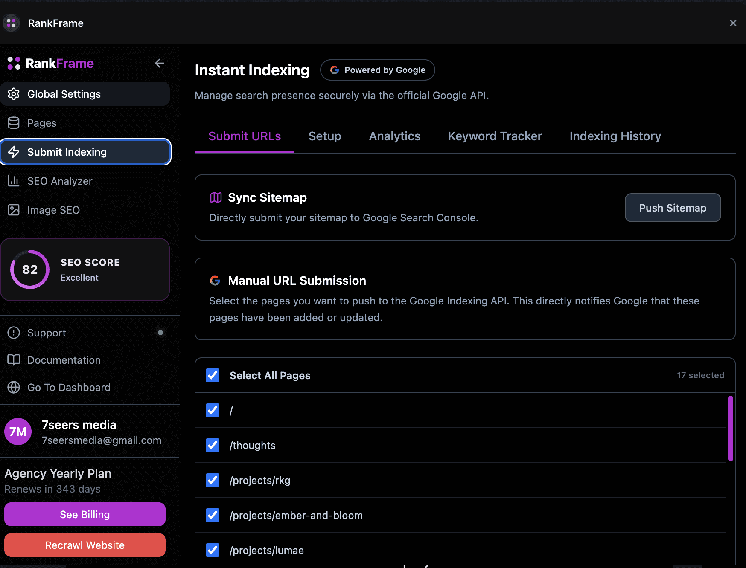746x568 pixels.
Task: Uncheck the /projects/lumae page checkbox
Action: [213, 550]
